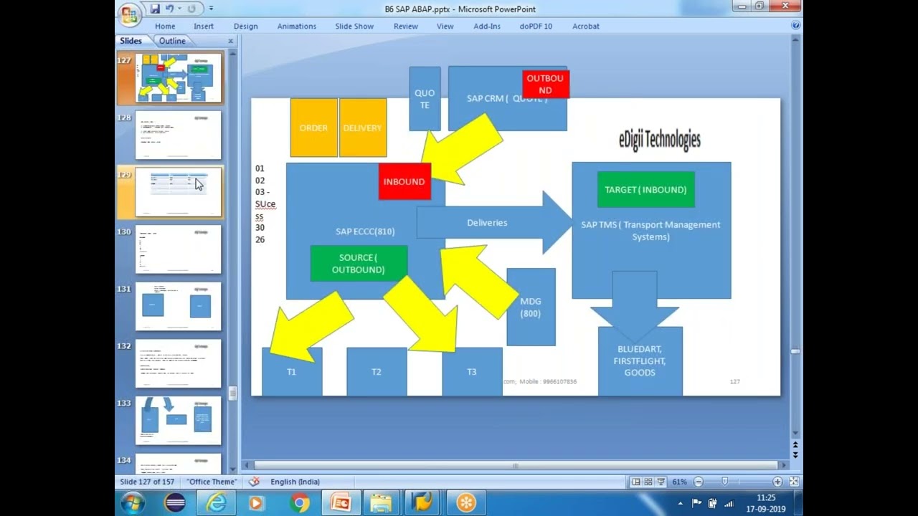918x516 pixels.
Task: Click the spell check icon in status bar
Action: pyautogui.click(x=254, y=482)
